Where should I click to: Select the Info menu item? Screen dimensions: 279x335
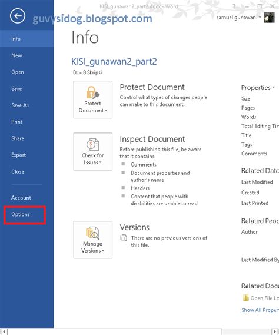[26, 39]
